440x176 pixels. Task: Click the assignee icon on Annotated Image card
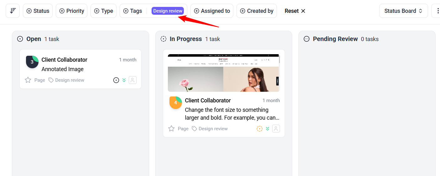coord(132,80)
